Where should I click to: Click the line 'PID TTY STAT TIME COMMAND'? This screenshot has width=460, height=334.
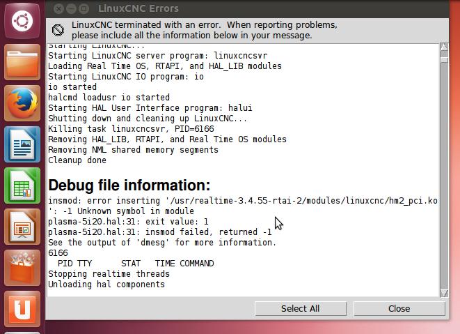point(136,264)
